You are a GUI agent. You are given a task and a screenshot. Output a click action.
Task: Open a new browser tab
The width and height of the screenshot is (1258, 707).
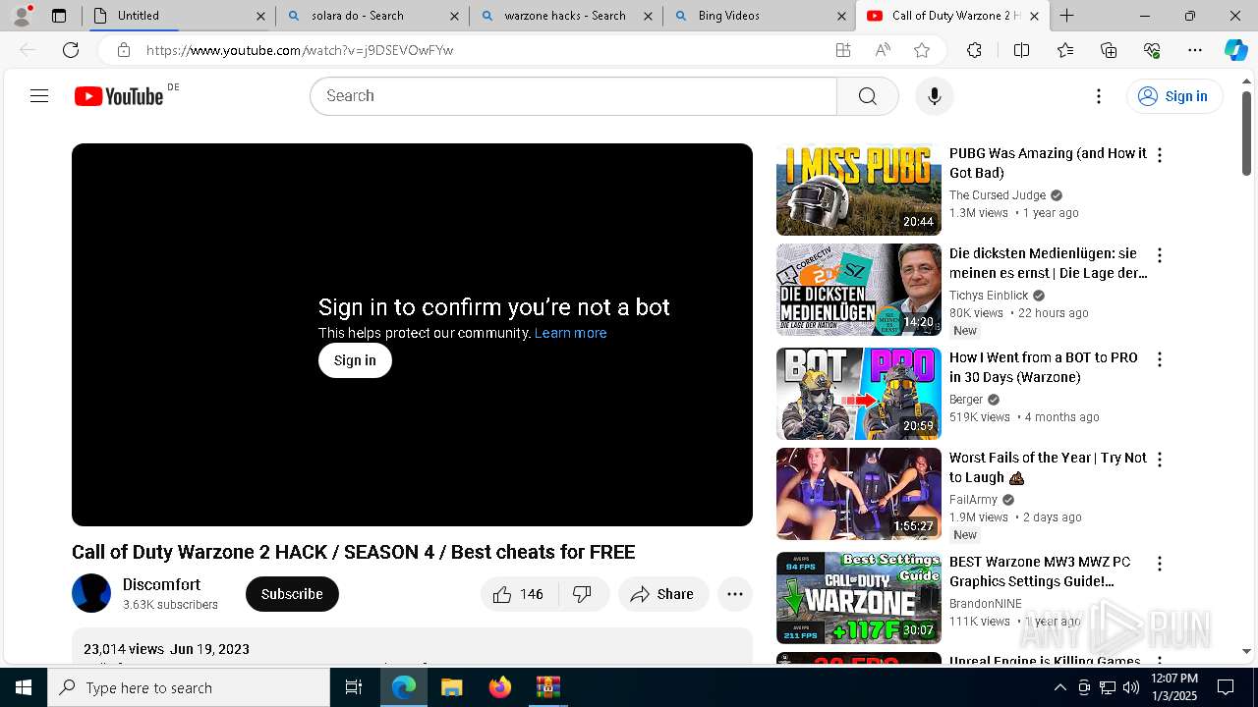1066,16
